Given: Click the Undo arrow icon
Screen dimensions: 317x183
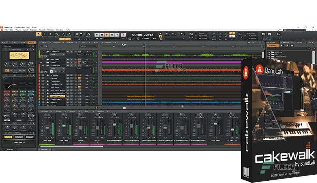Looking at the screenshot, I should click(278, 34).
